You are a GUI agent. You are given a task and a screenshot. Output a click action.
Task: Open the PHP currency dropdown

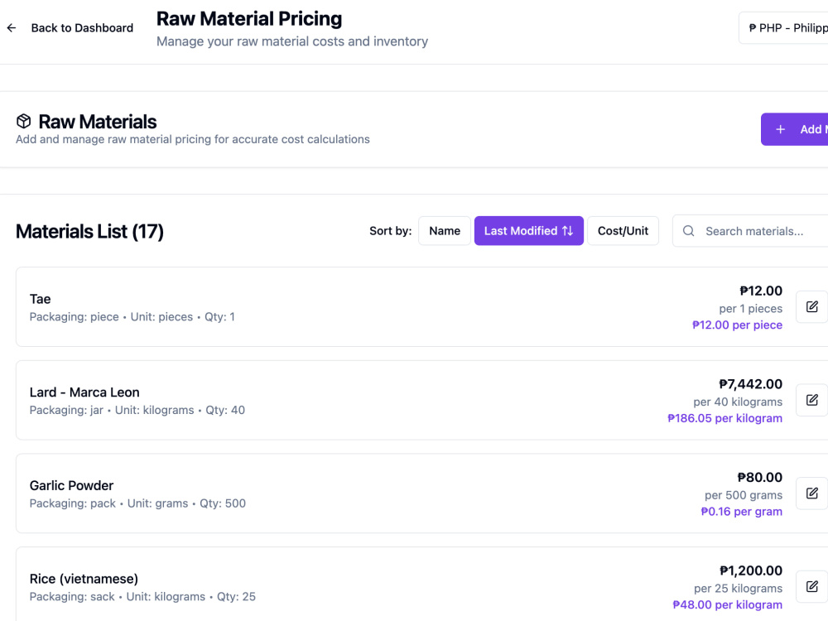pyautogui.click(x=783, y=28)
